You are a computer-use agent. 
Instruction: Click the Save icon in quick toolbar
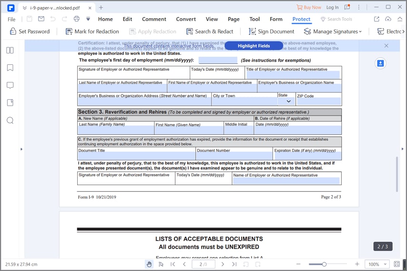point(30,19)
